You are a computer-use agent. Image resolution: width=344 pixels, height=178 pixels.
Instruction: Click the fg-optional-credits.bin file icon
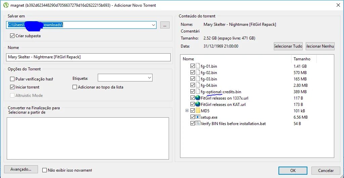pyautogui.click(x=198, y=91)
